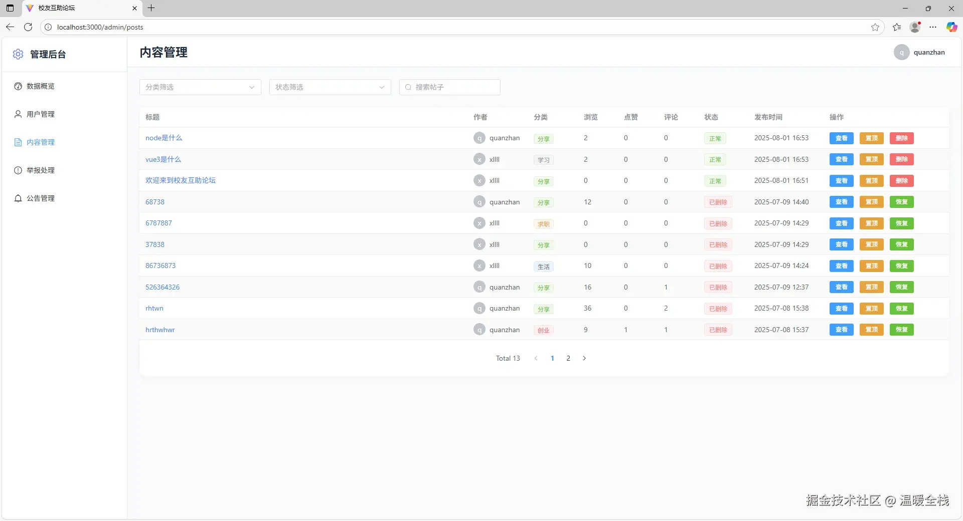Open the post titled 86736873
The width and height of the screenshot is (963, 521).
pyautogui.click(x=160, y=266)
